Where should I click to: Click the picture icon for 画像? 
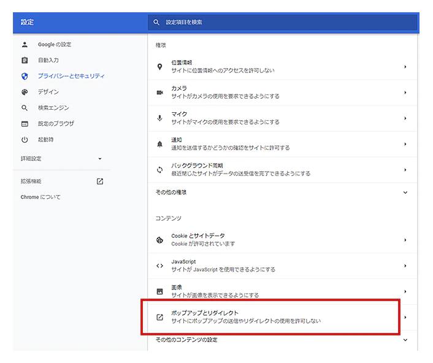(x=159, y=291)
